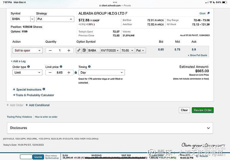Open the 70.00 strike price dropdown
The height and width of the screenshot is (160, 230).
pyautogui.click(x=127, y=50)
